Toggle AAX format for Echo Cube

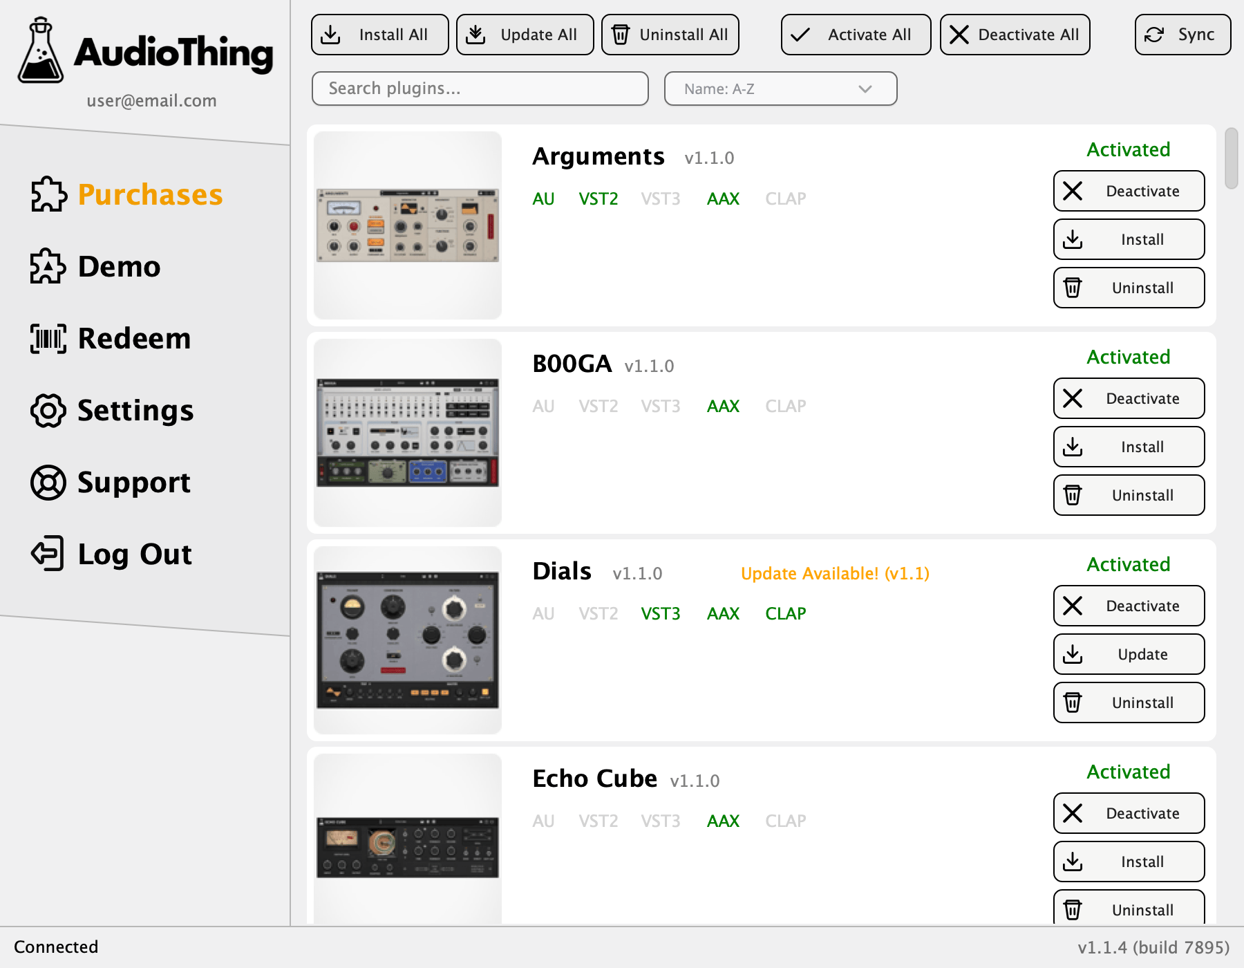[724, 821]
